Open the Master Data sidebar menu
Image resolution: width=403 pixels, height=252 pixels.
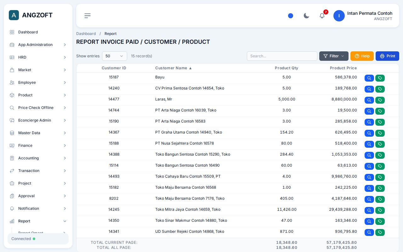point(38,133)
